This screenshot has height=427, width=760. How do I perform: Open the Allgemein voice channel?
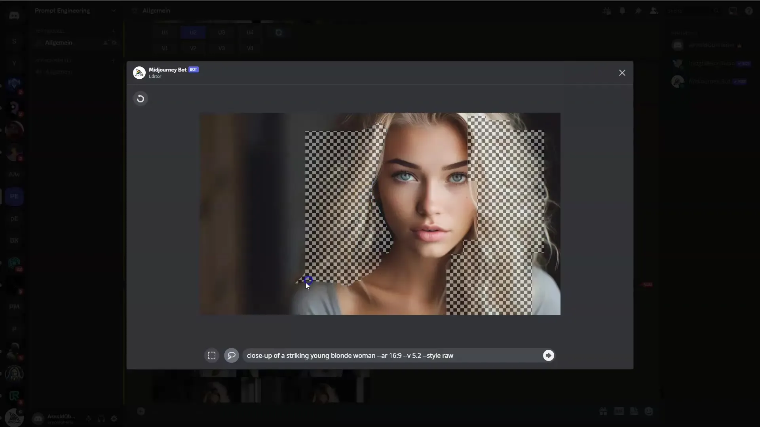pos(59,72)
